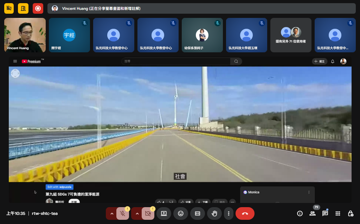This screenshot has width=360, height=224.
Task: Click the YouTube like thumbs-up button
Action: point(161,202)
